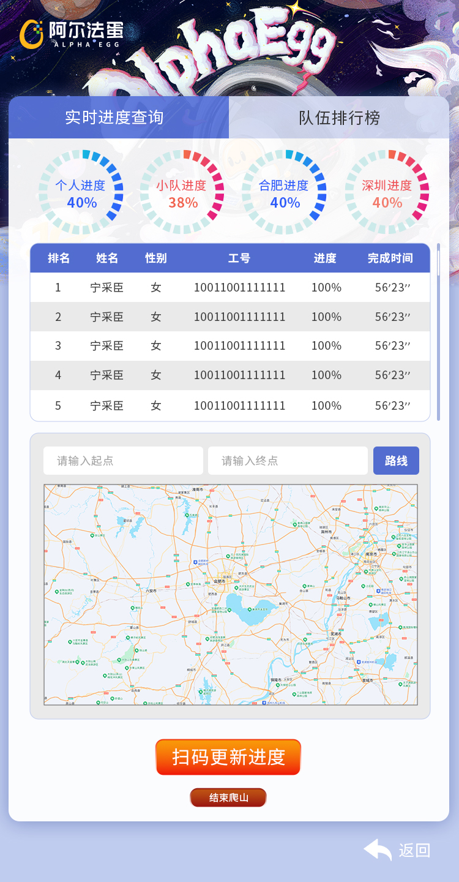Click the 性别 column header
459x882 pixels.
pos(156,258)
